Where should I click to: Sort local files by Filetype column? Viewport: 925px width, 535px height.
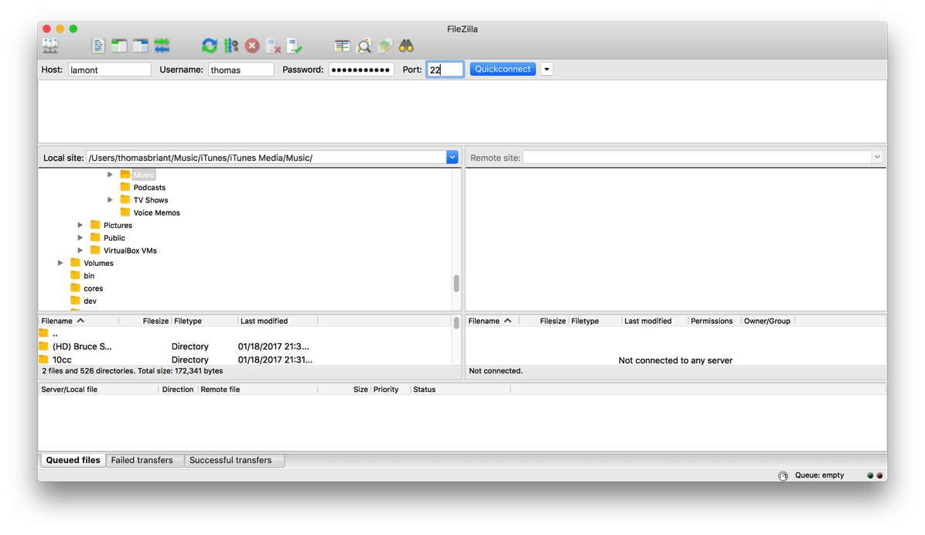[204, 321]
